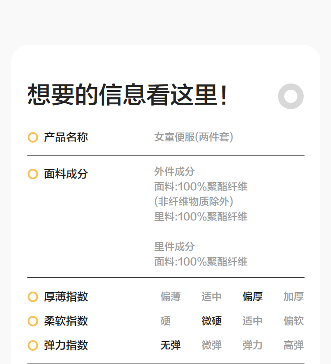Click the 外件成分 fabric text
The width and height of the screenshot is (331, 364).
pos(174,171)
